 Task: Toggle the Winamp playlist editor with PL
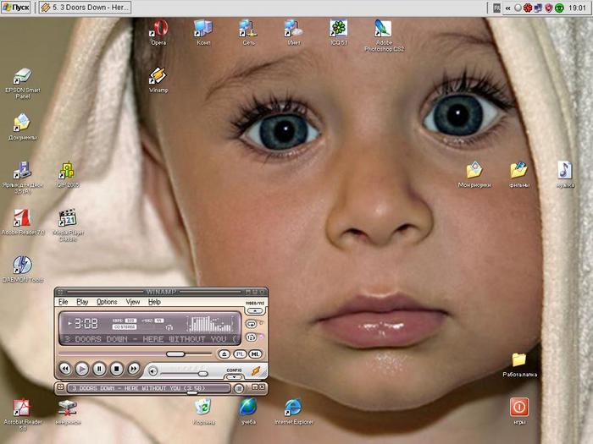[240, 354]
